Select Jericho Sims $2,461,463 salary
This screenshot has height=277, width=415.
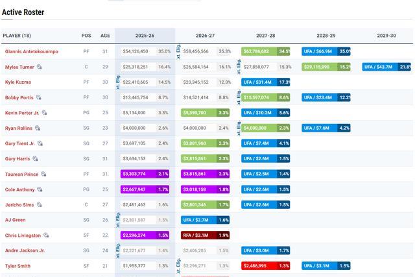tap(134, 205)
